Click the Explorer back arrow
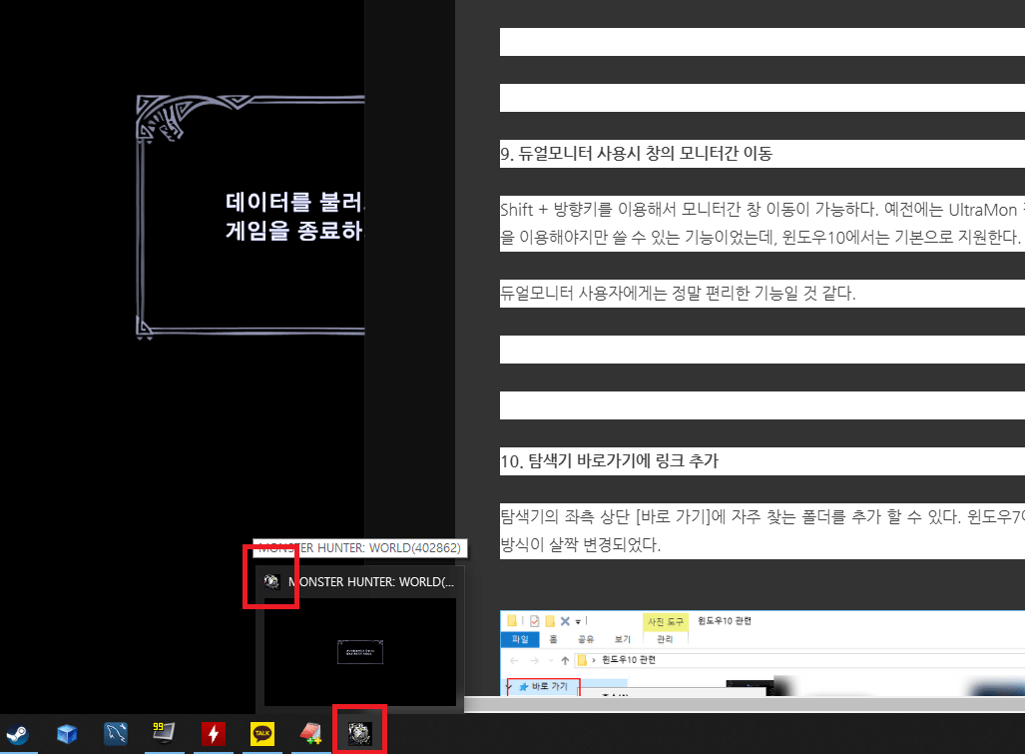The height and width of the screenshot is (754, 1025). point(514,660)
